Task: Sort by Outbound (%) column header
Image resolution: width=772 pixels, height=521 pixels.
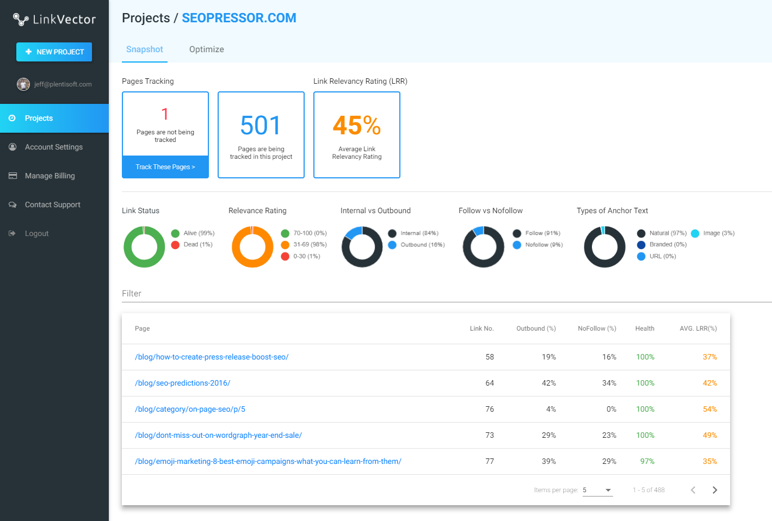Action: [536, 328]
